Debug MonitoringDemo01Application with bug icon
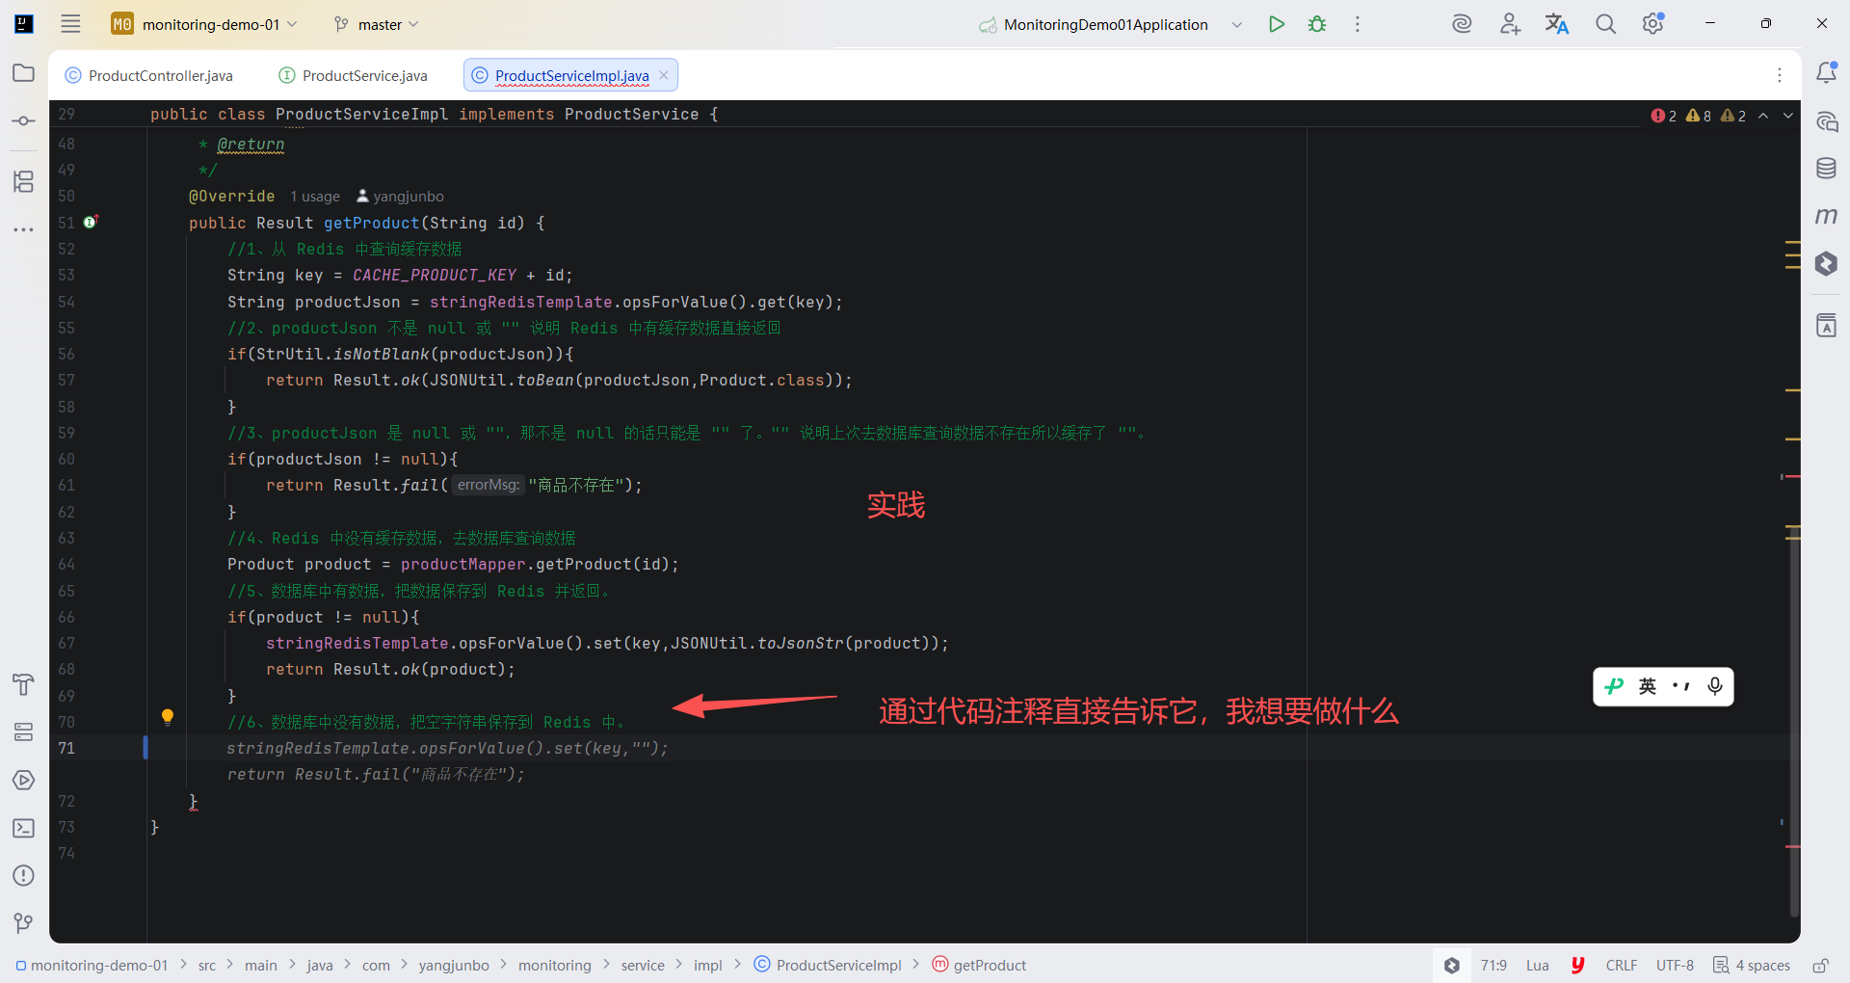The height and width of the screenshot is (983, 1850). point(1317,24)
